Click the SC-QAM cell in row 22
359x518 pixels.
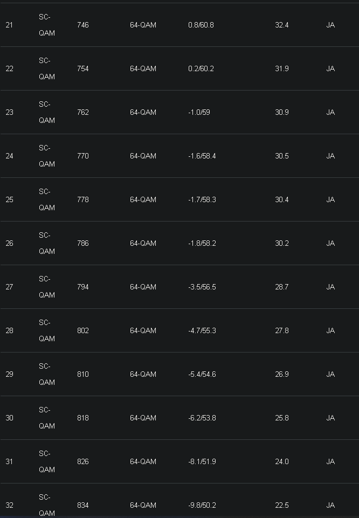[46, 69]
